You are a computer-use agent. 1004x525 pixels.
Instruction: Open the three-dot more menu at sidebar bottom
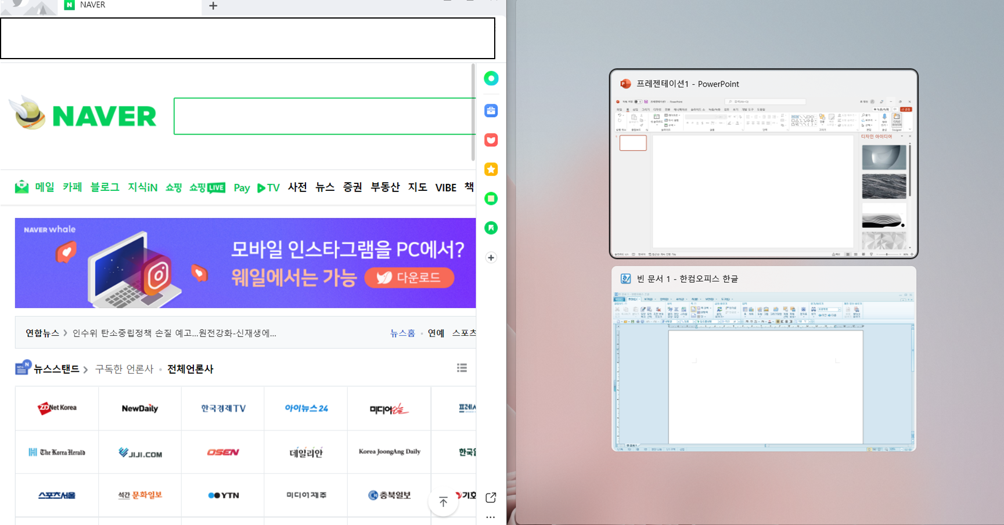[491, 517]
